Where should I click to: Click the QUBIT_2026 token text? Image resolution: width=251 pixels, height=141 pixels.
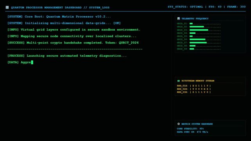click(x=129, y=43)
